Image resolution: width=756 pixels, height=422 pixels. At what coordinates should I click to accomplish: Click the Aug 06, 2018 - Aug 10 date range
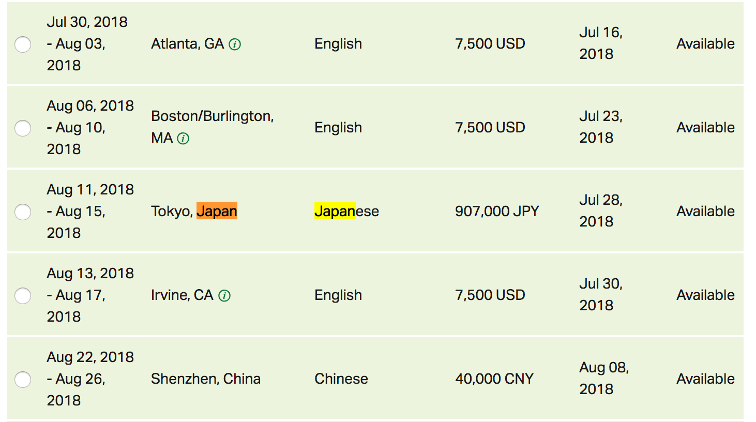pos(90,127)
